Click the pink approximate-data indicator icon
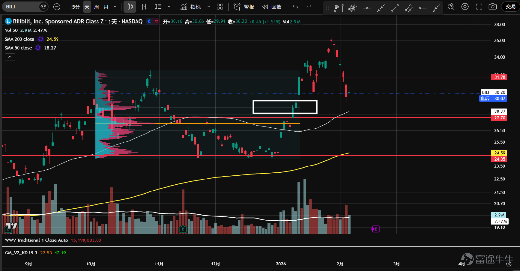The image size is (520, 271). click(156, 21)
